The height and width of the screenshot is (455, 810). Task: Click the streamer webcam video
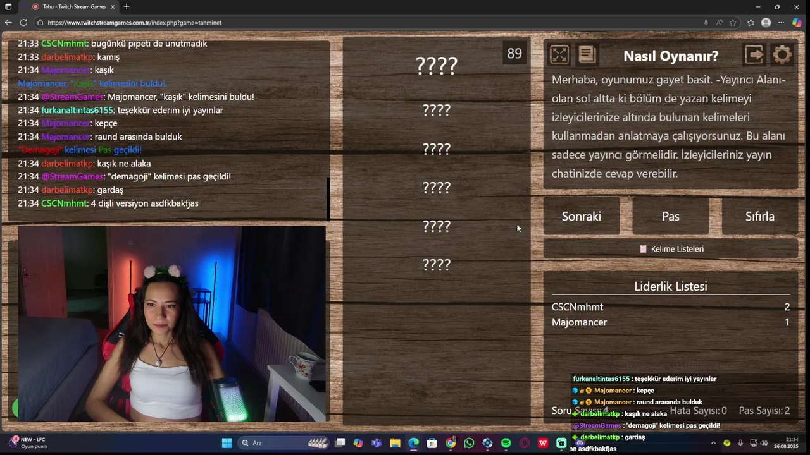coord(172,324)
